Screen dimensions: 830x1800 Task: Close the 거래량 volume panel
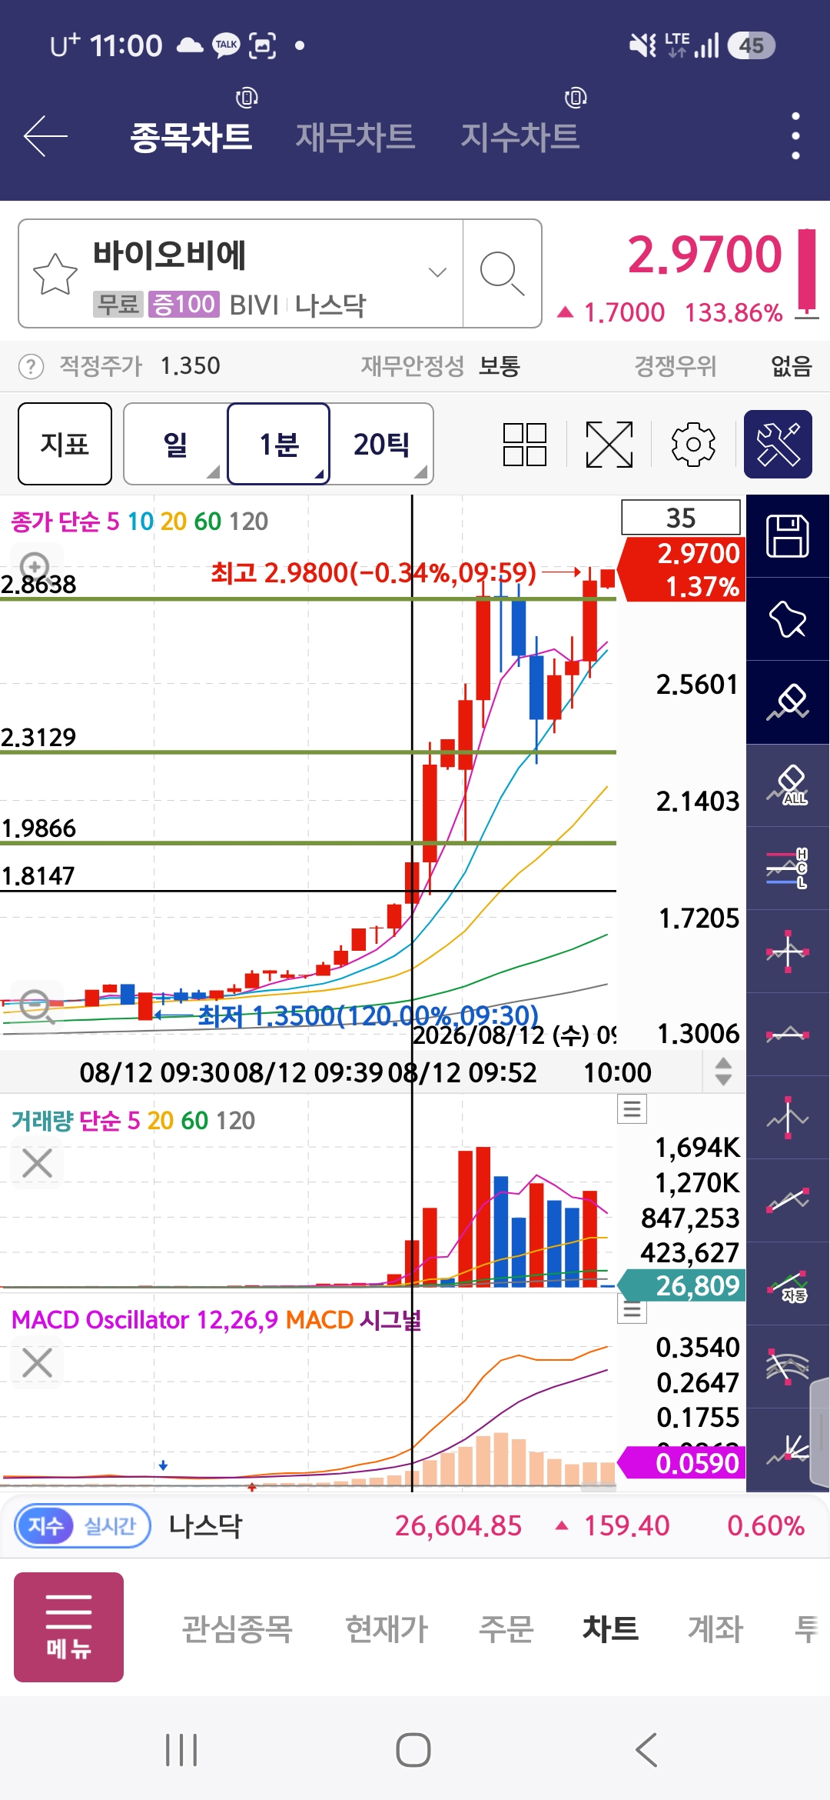point(37,1163)
